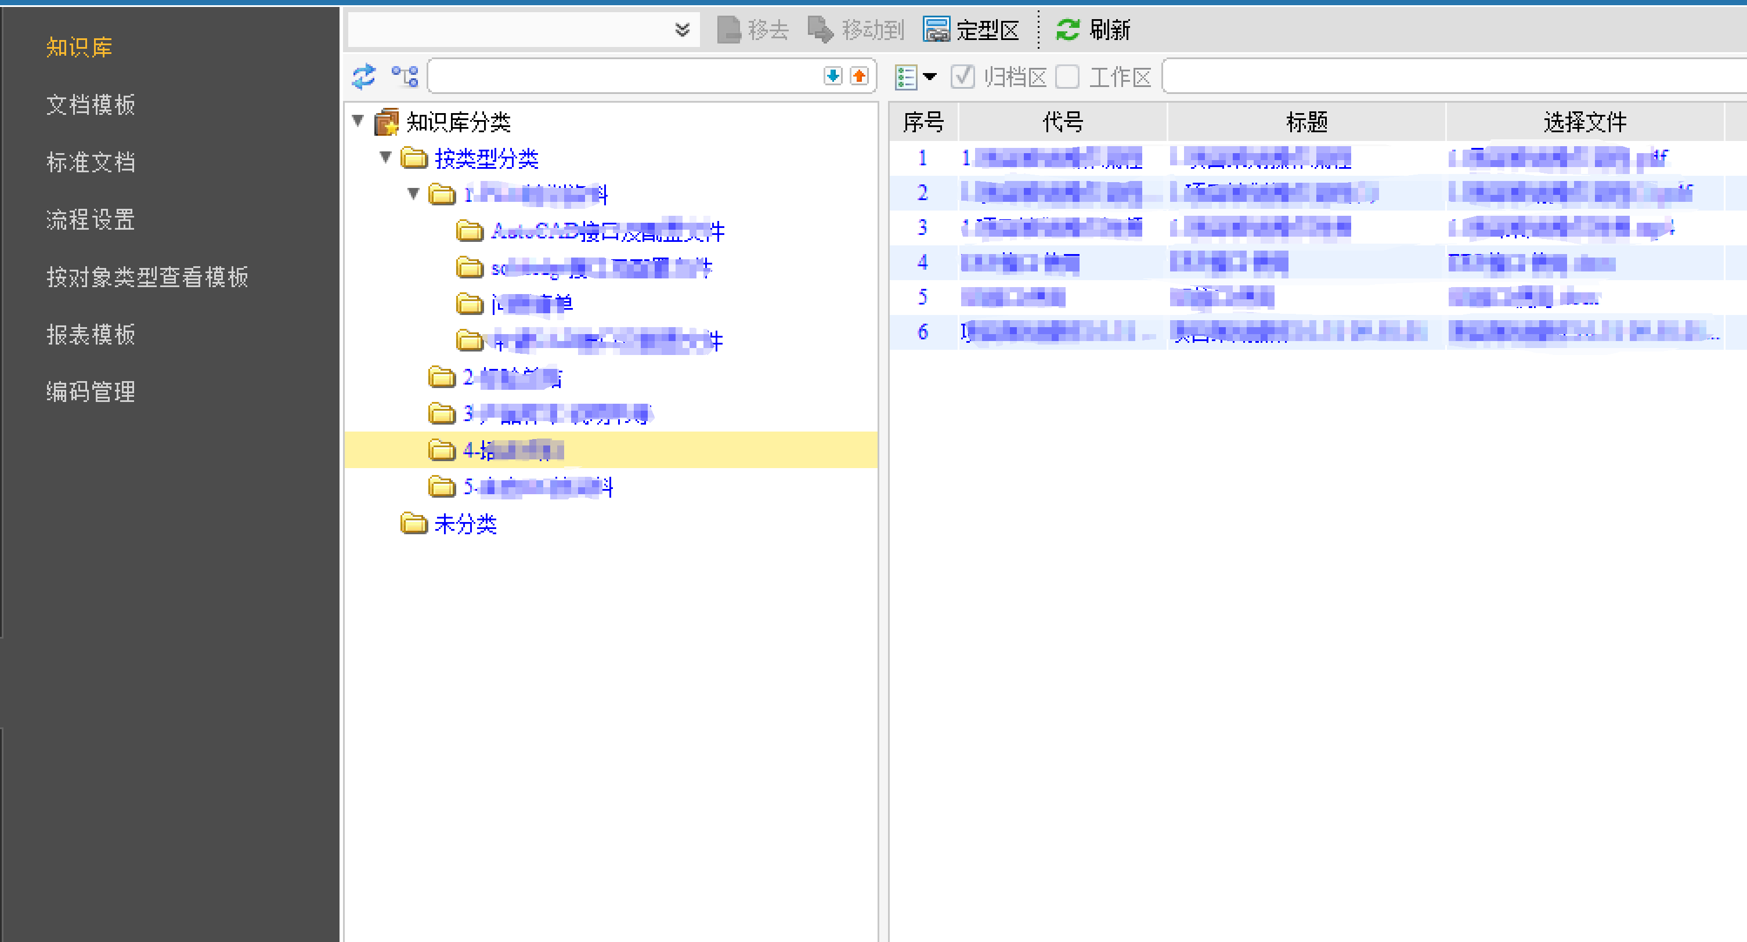
Task: Toggle the 归档区 checkbox
Action: point(962,77)
